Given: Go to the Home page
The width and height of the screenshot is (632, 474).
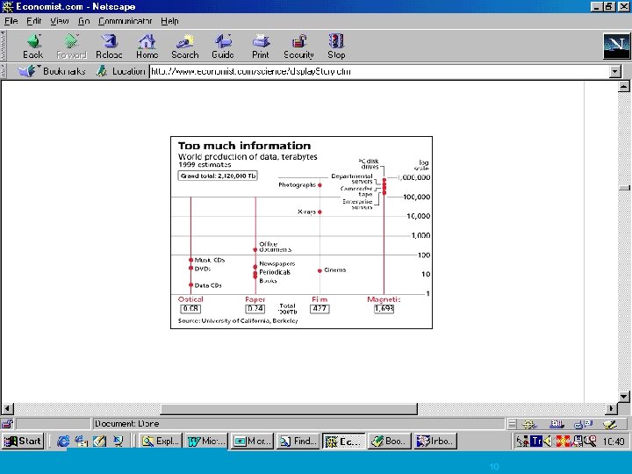Looking at the screenshot, I should click(147, 47).
